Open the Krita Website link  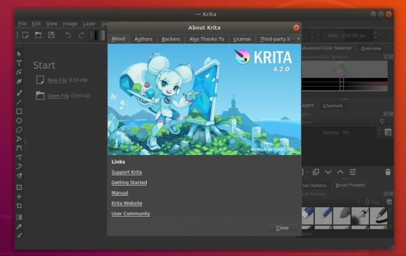(x=127, y=203)
